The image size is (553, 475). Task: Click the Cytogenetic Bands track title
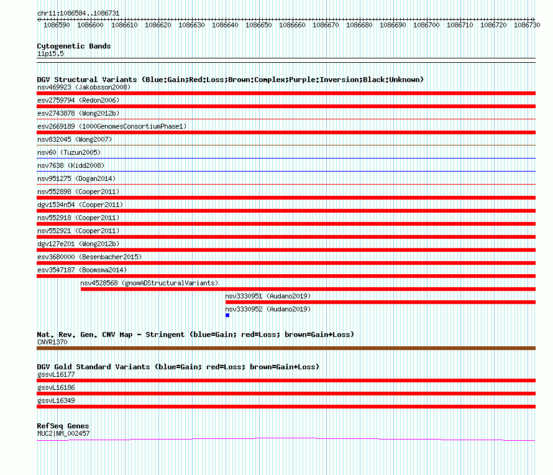click(74, 46)
